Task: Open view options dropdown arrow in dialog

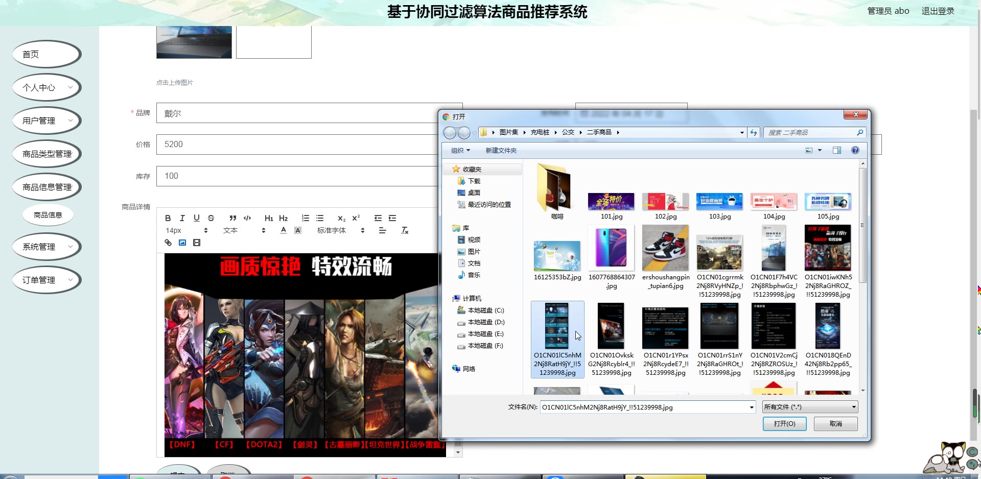Action: pos(820,150)
